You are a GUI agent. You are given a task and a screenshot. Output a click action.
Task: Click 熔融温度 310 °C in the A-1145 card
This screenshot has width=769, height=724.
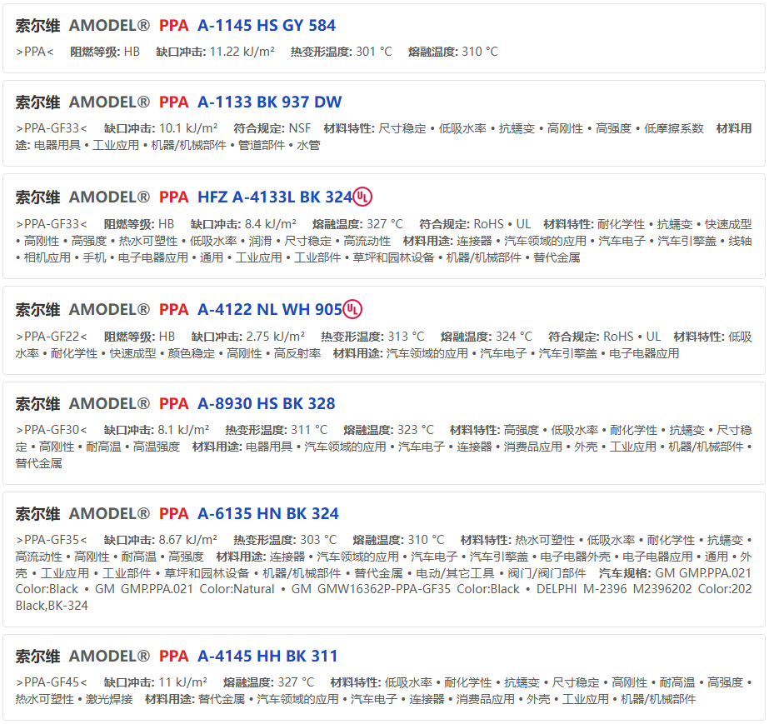click(453, 52)
